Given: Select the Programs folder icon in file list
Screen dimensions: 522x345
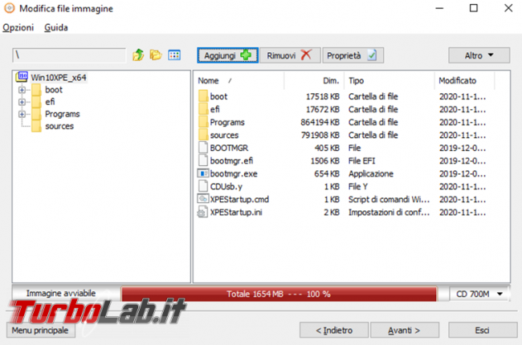Looking at the screenshot, I should tap(203, 122).
